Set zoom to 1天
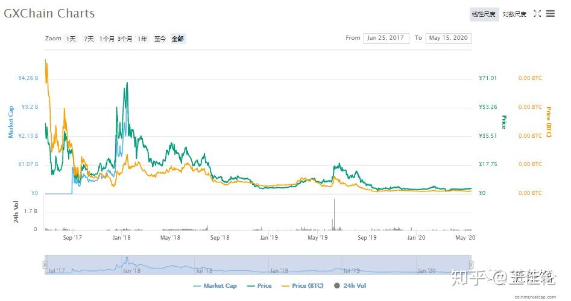This screenshot has width=571, height=301. click(x=71, y=39)
